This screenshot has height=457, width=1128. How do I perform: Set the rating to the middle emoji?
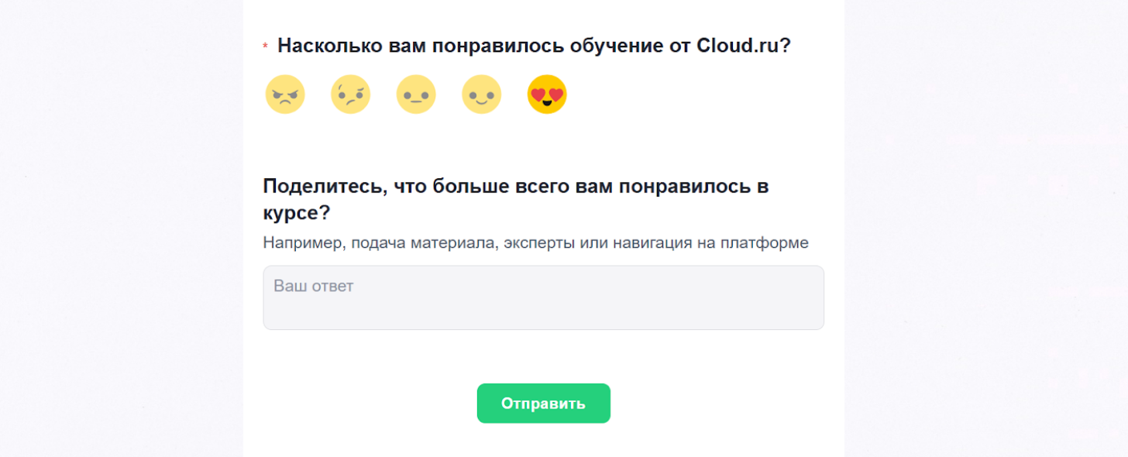coord(416,95)
